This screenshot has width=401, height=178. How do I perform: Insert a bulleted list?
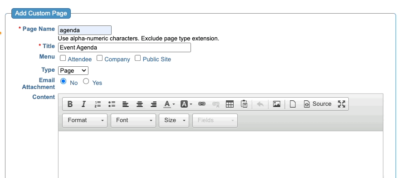pos(112,104)
